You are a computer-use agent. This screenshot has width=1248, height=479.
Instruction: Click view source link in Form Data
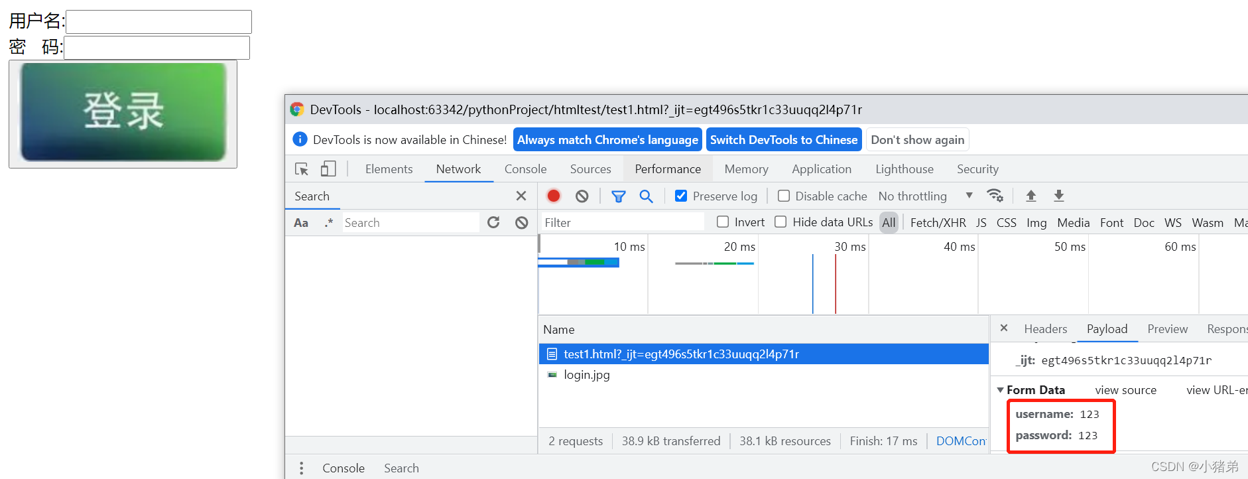pyautogui.click(x=1125, y=390)
